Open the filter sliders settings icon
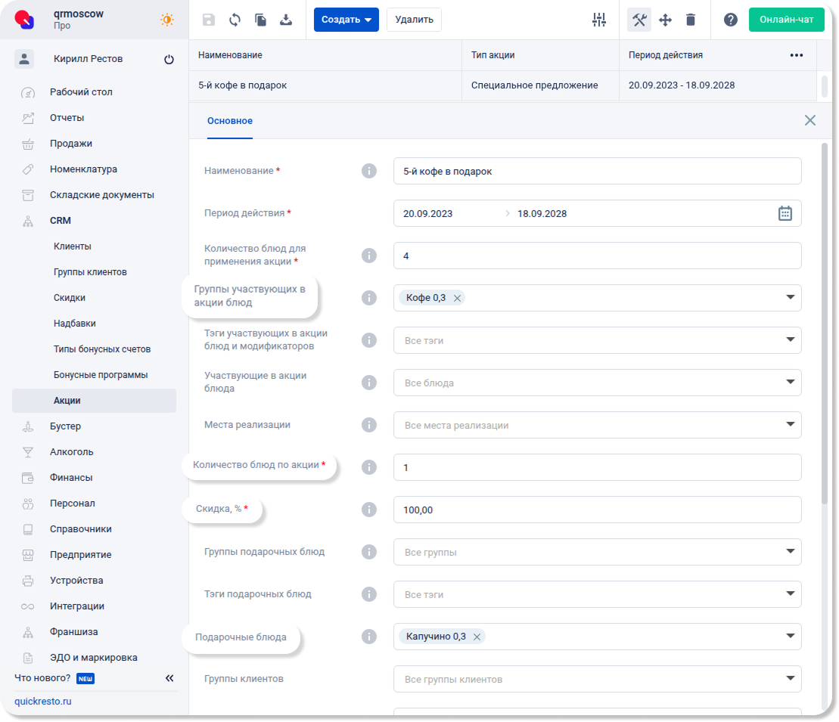839x722 pixels. click(x=599, y=20)
